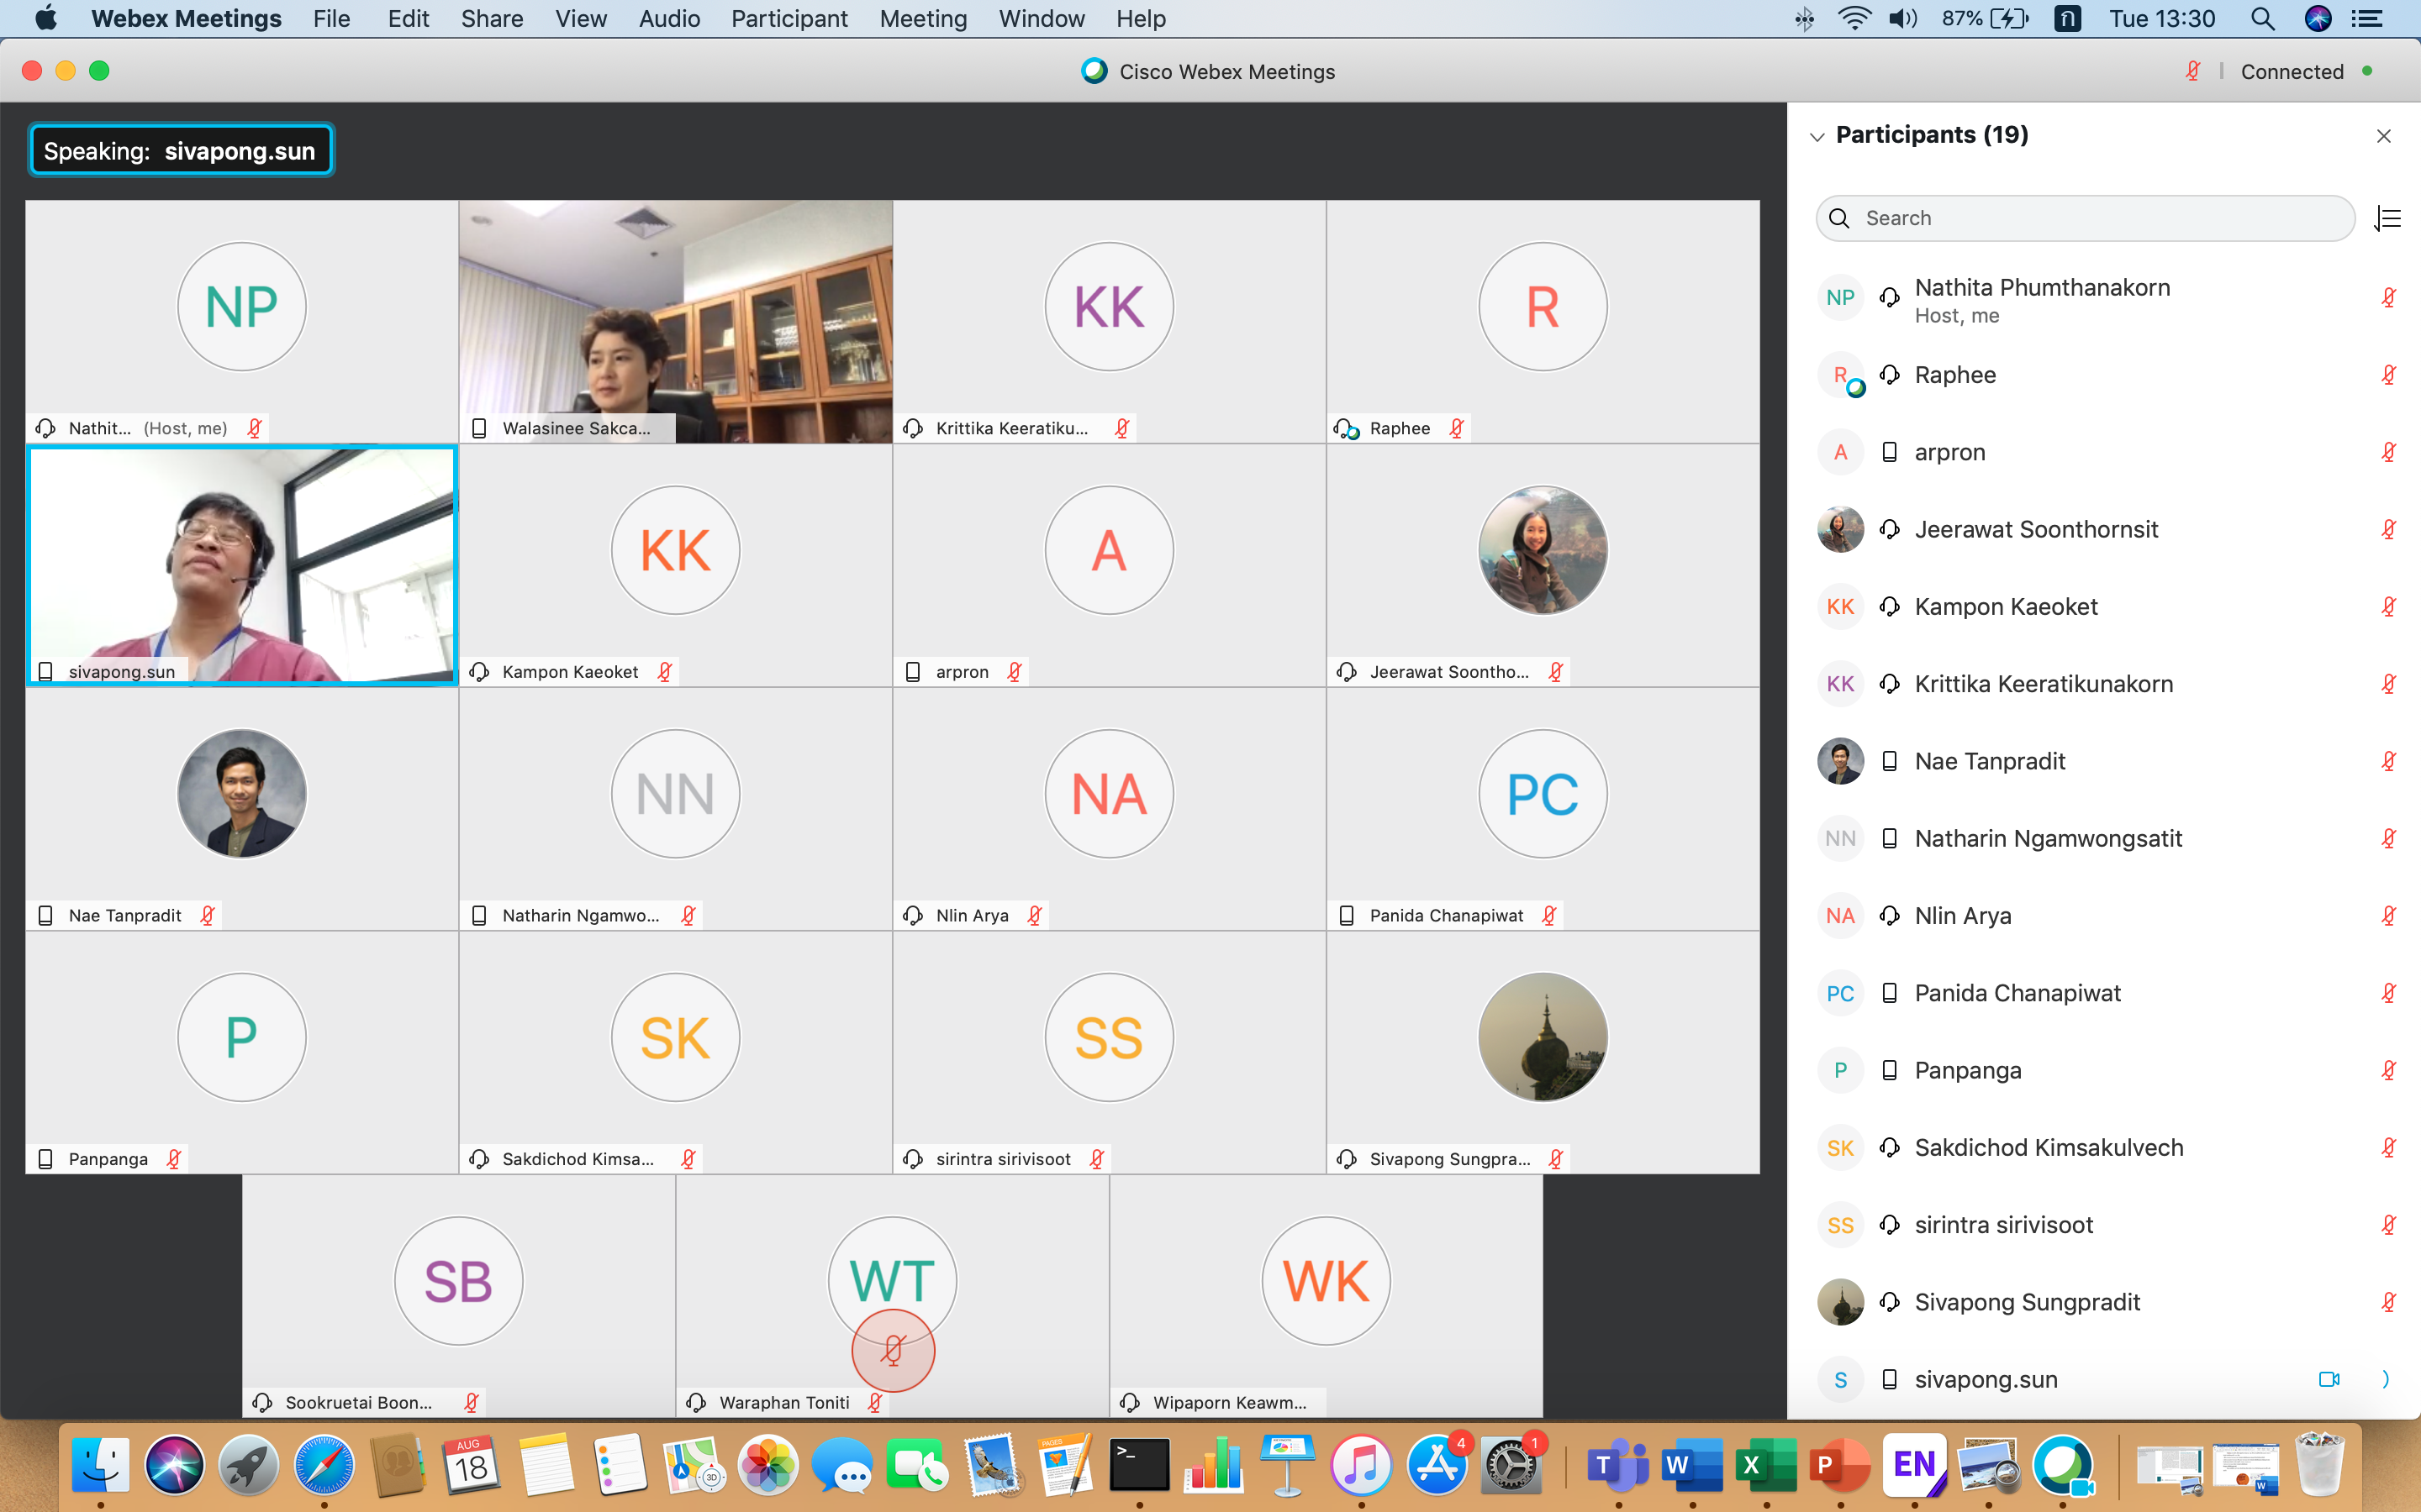
Task: Open Microsoft Teams from the dock
Action: [1617, 1465]
